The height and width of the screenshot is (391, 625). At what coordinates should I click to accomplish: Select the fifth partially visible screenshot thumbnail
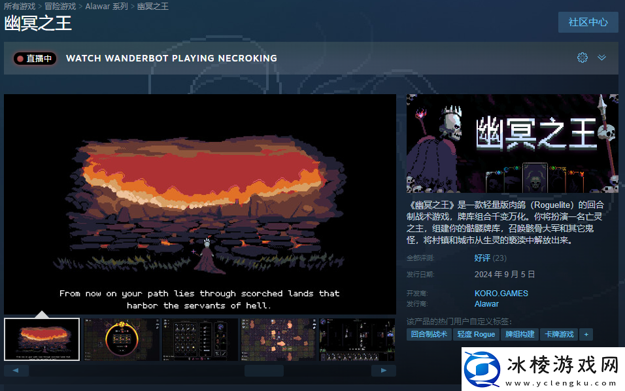coord(357,339)
